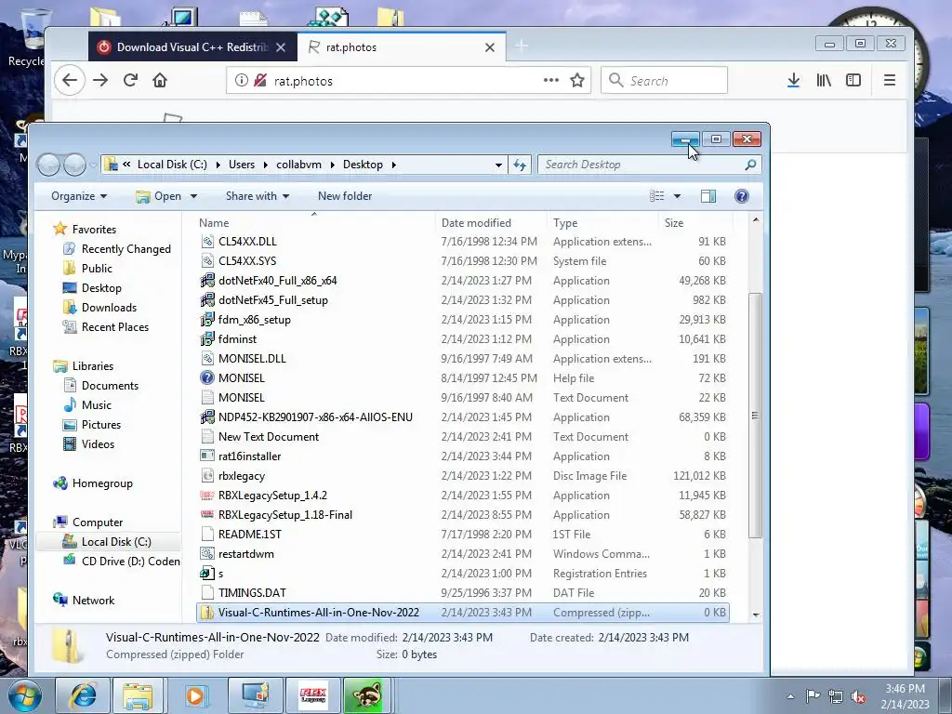The width and height of the screenshot is (952, 714).
Task: Select dotNetFx40_Full_x86_x64 file
Action: click(x=463, y=281)
